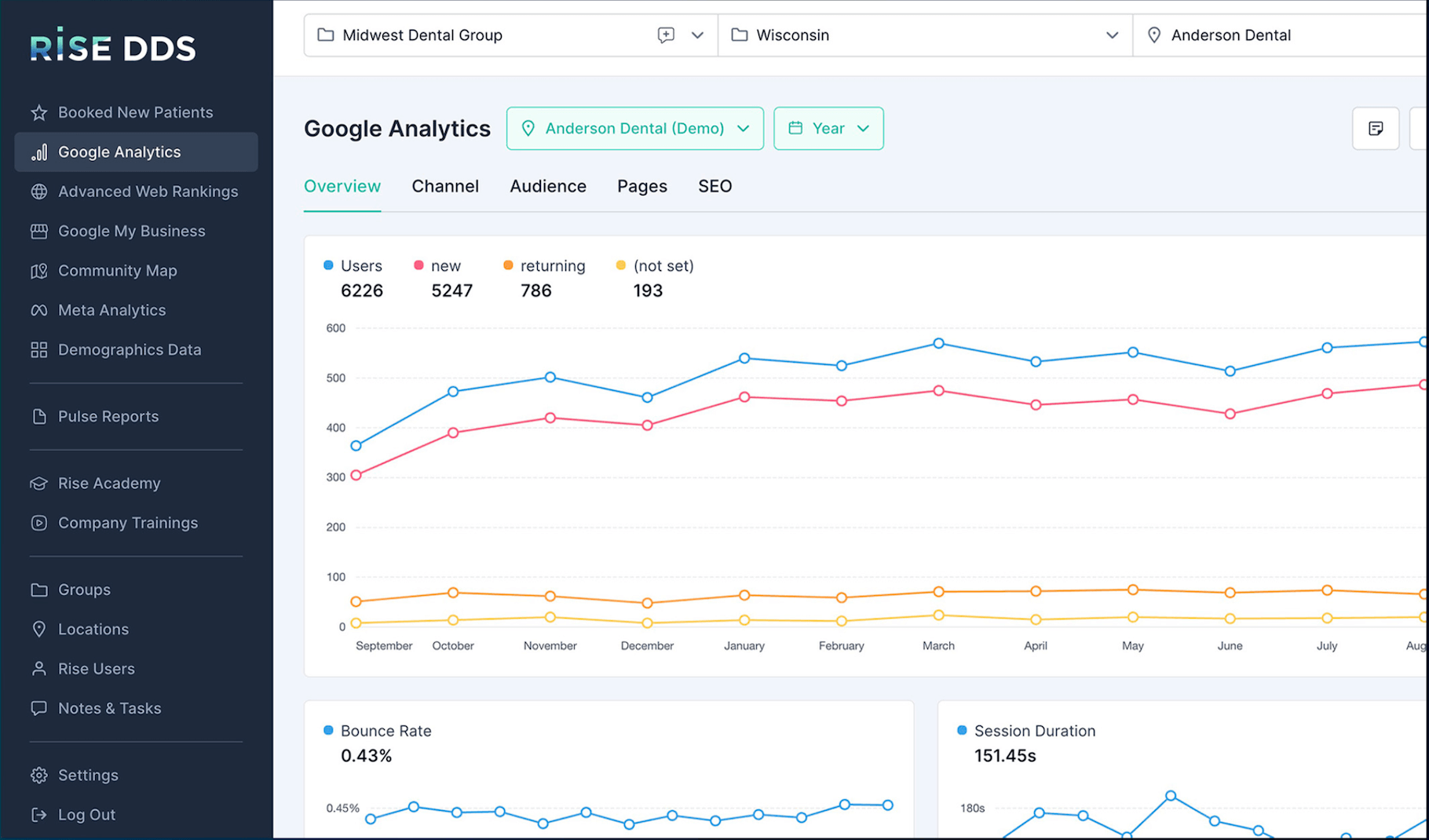
Task: Click the Booked New Patients star icon
Action: (x=38, y=112)
